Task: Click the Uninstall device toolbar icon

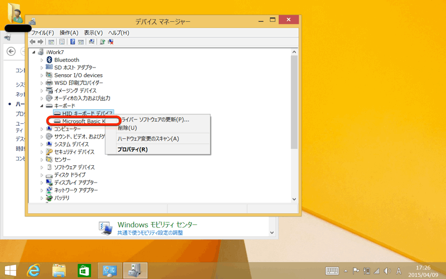Action: pyautogui.click(x=111, y=41)
